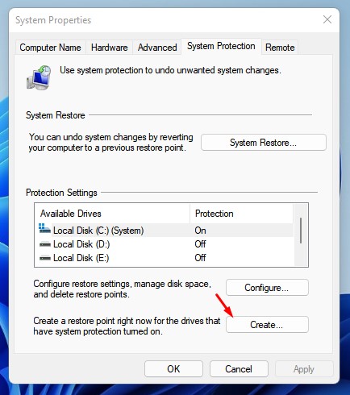Click Create... to make a restore point

pyautogui.click(x=267, y=325)
